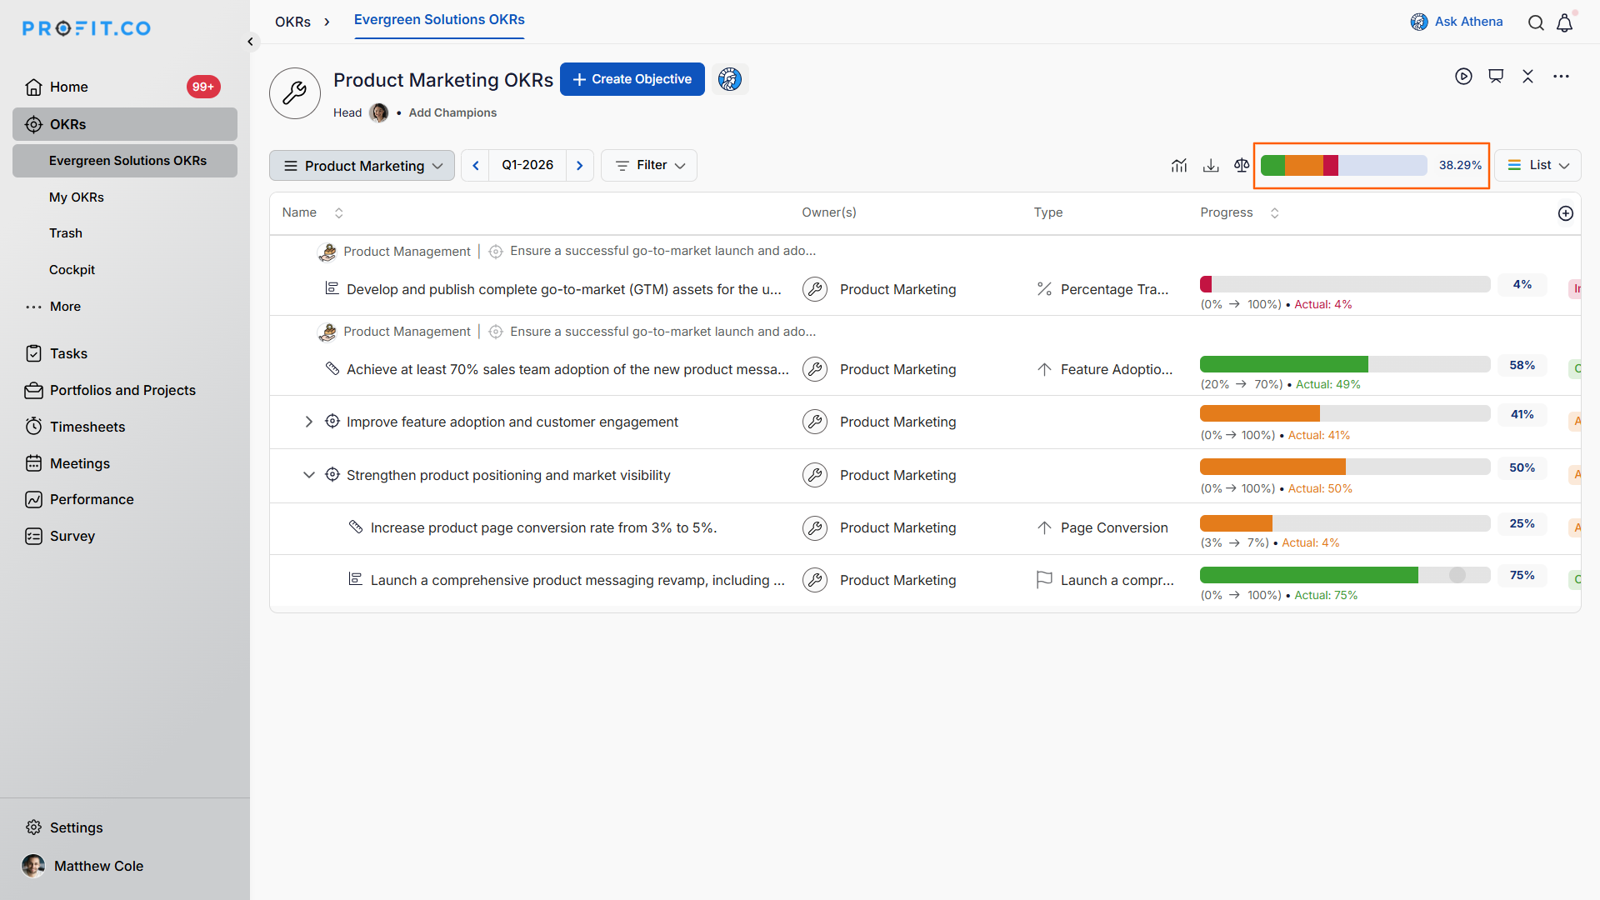Open Improve feature adoption and customer engagement
Viewport: 1600px width, 900px height.
point(512,422)
